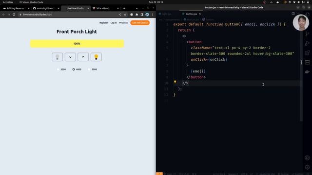Close the LiveViewStudio browser tab
Image resolution: width=312 pixels, height=175 pixels.
click(x=88, y=8)
